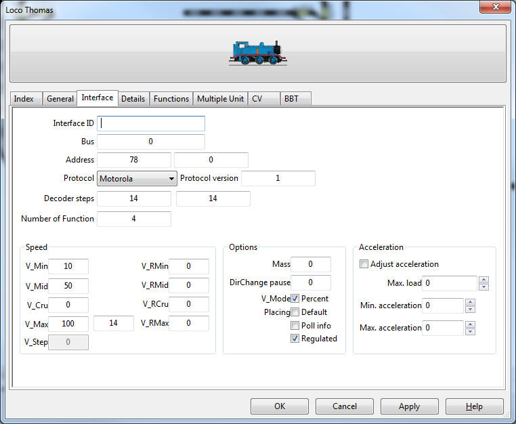
Task: Edit the V_RMin field
Action: [x=189, y=266]
